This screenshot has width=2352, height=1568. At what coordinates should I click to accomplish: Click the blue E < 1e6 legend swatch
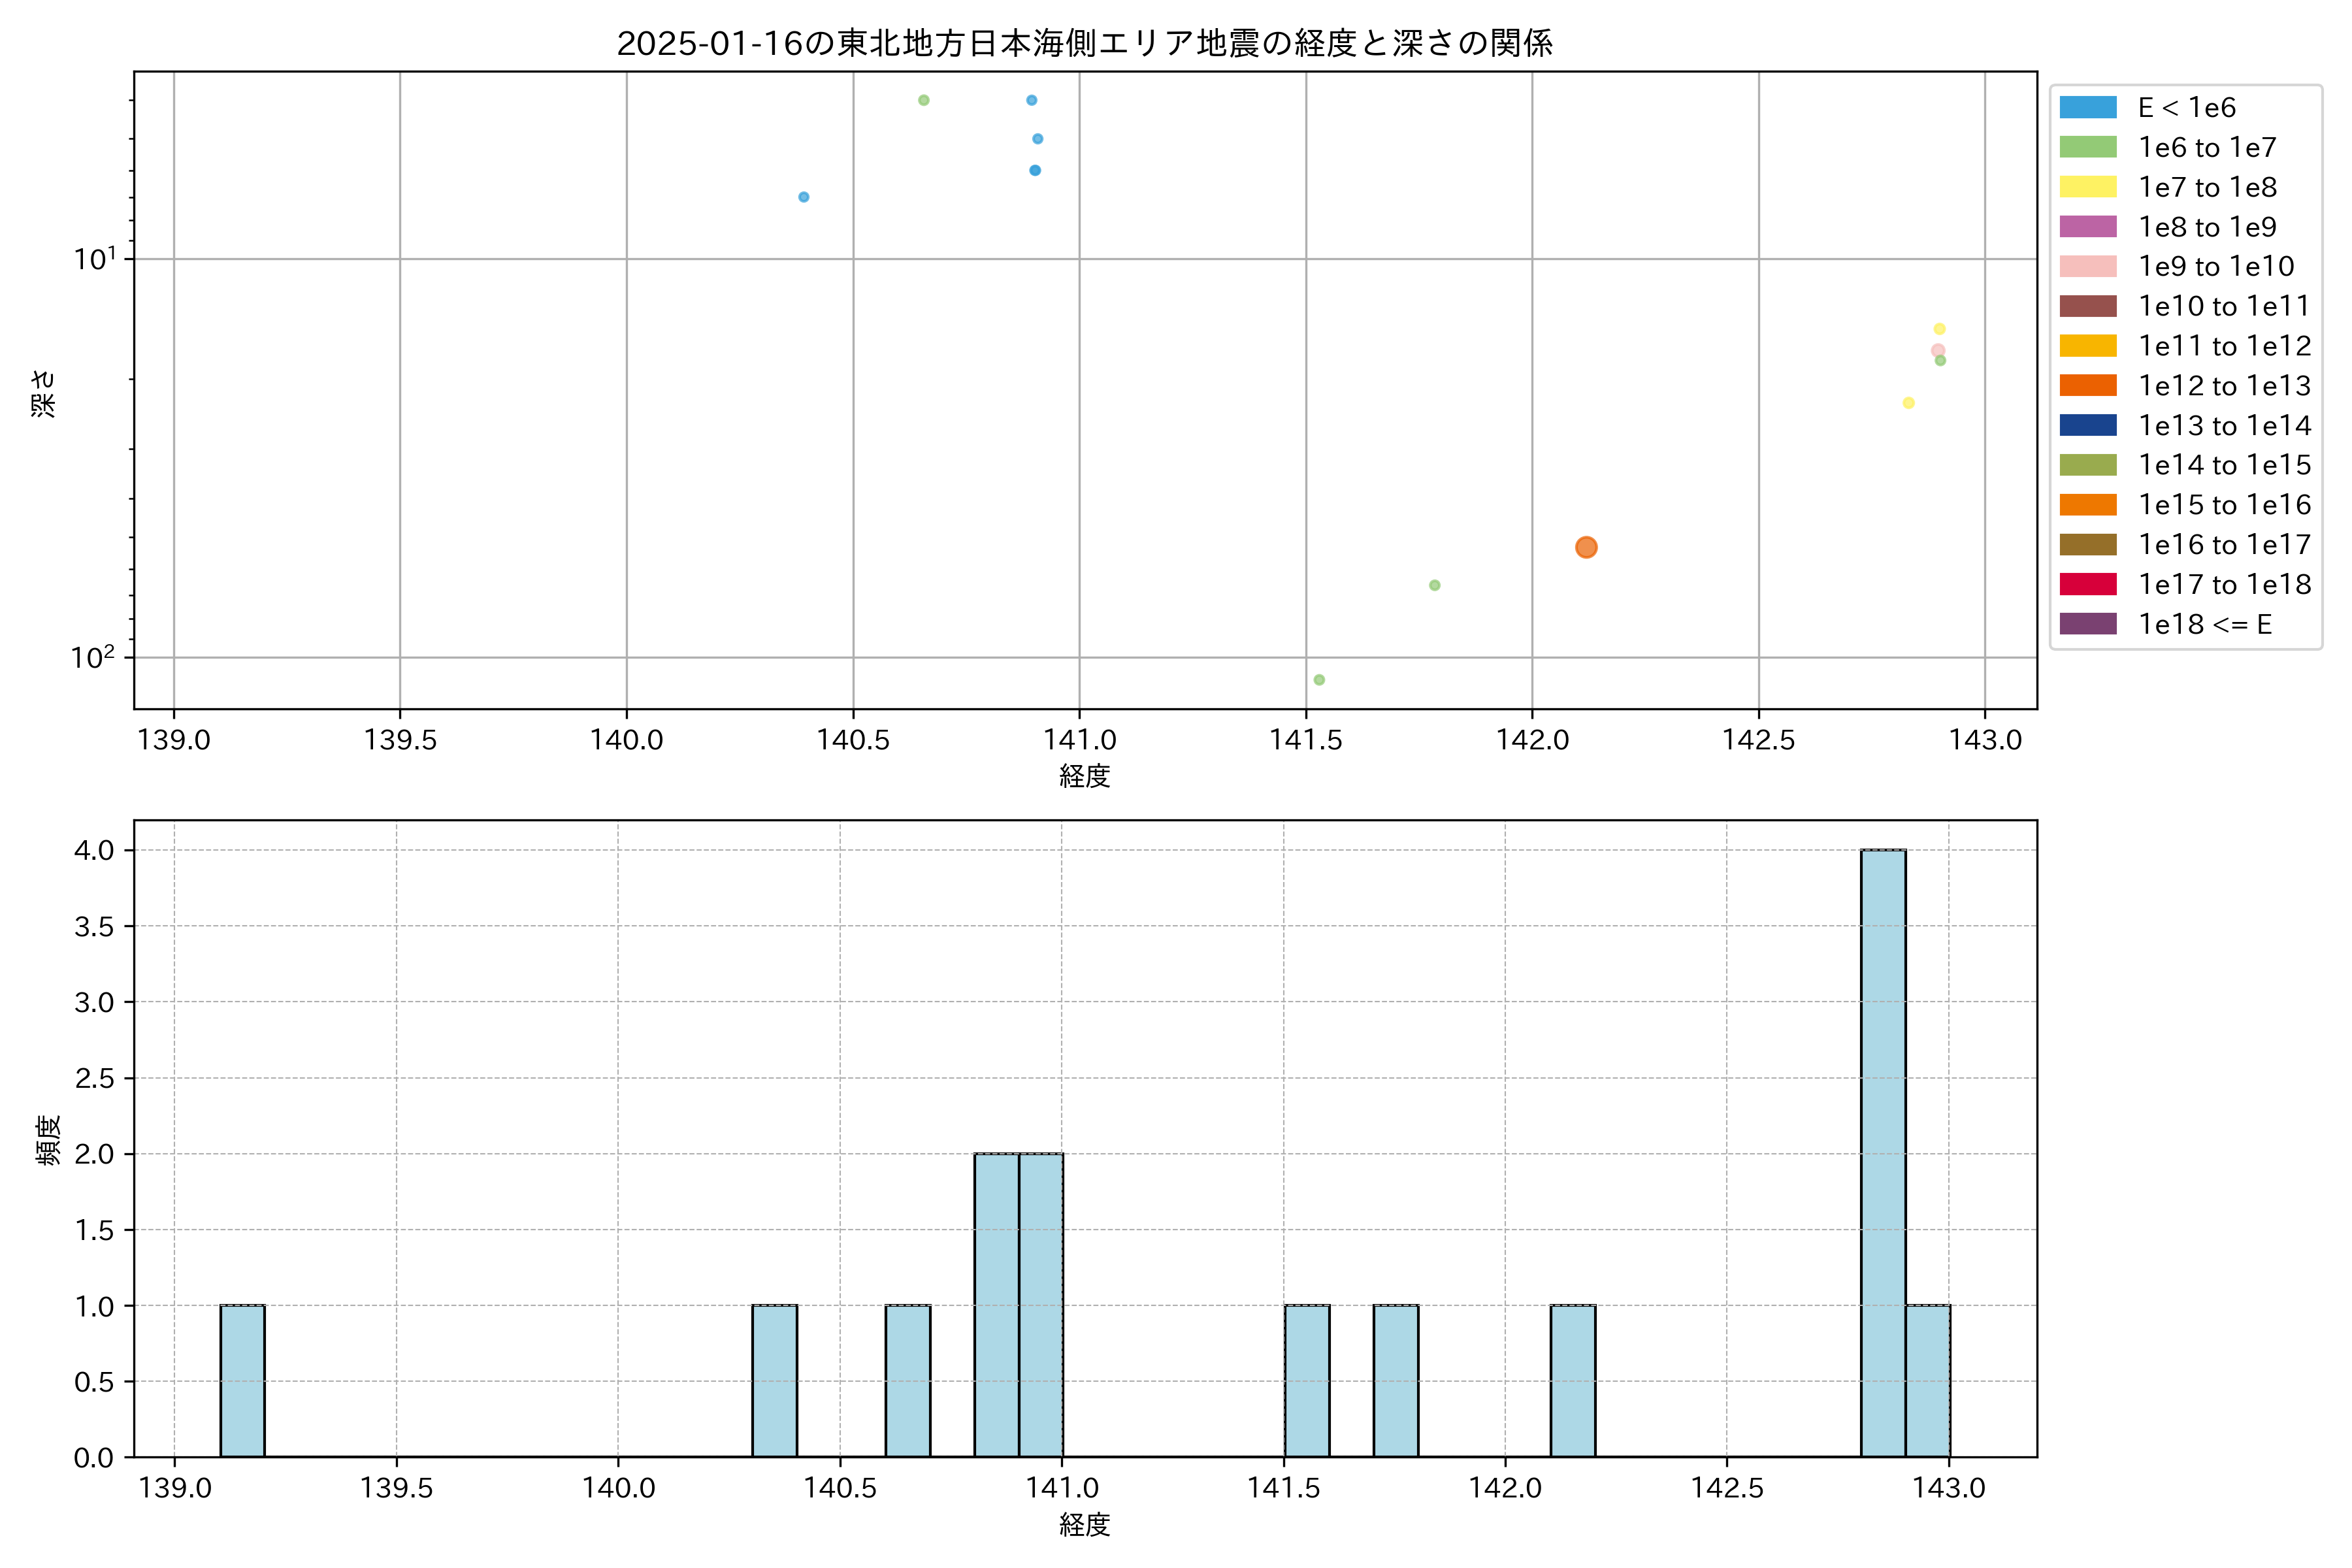coord(2088,108)
